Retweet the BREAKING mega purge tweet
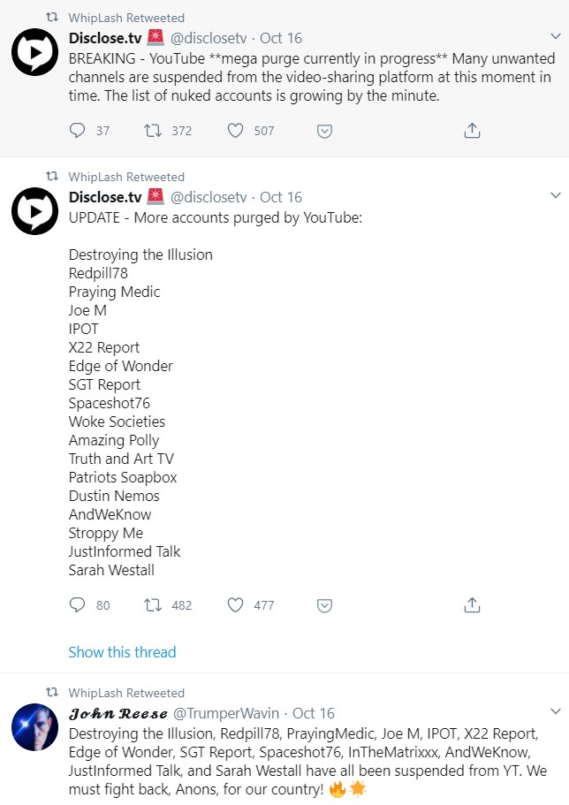This screenshot has width=569, height=805. coord(153,131)
